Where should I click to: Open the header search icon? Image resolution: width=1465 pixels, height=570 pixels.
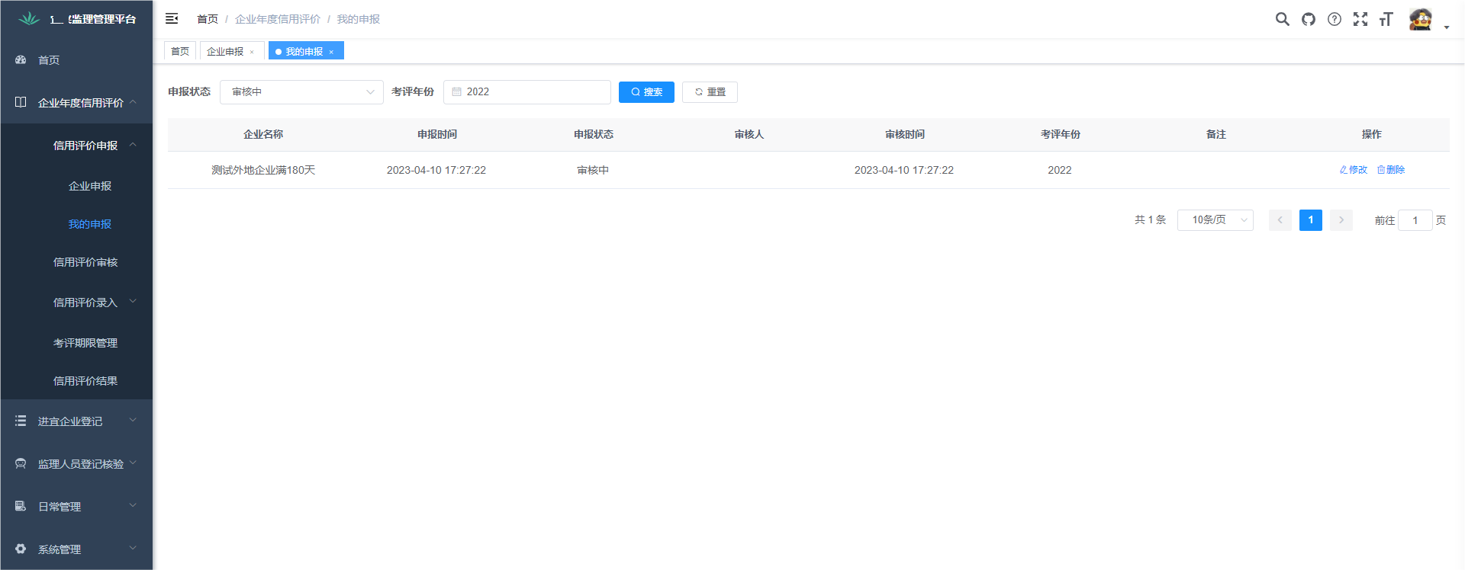click(1282, 19)
